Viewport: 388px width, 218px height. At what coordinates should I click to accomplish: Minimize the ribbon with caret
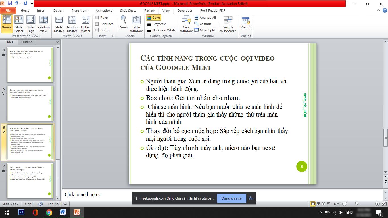coord(379,11)
